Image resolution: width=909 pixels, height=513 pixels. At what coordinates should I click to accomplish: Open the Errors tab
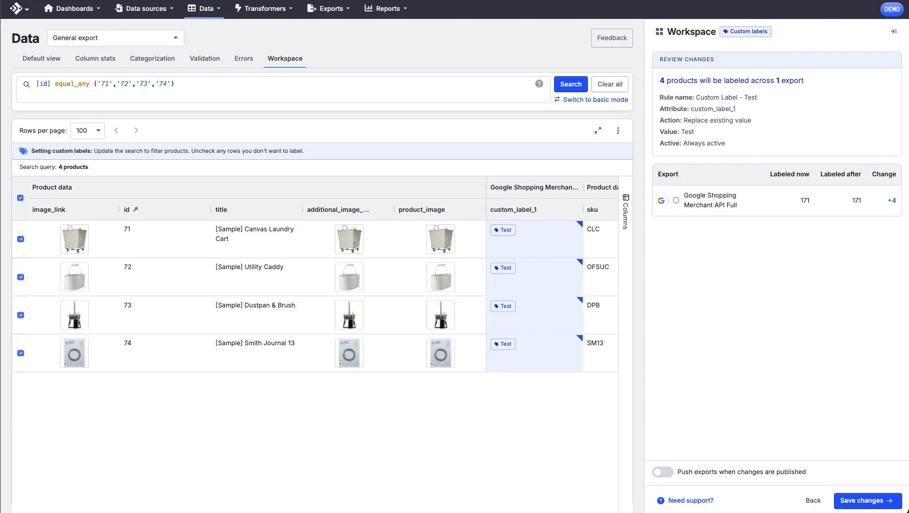pos(244,58)
